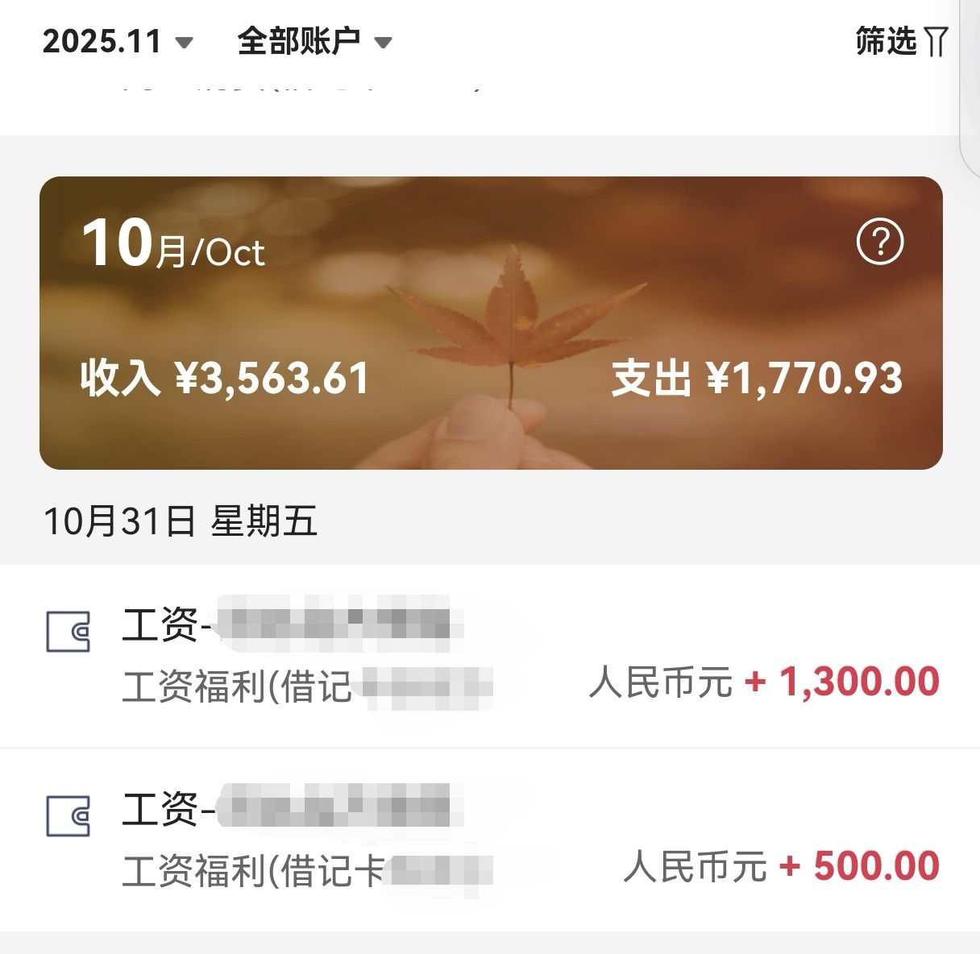Select the 收入 ¥3,563.61 income total
This screenshot has width=980, height=954.
point(225,378)
